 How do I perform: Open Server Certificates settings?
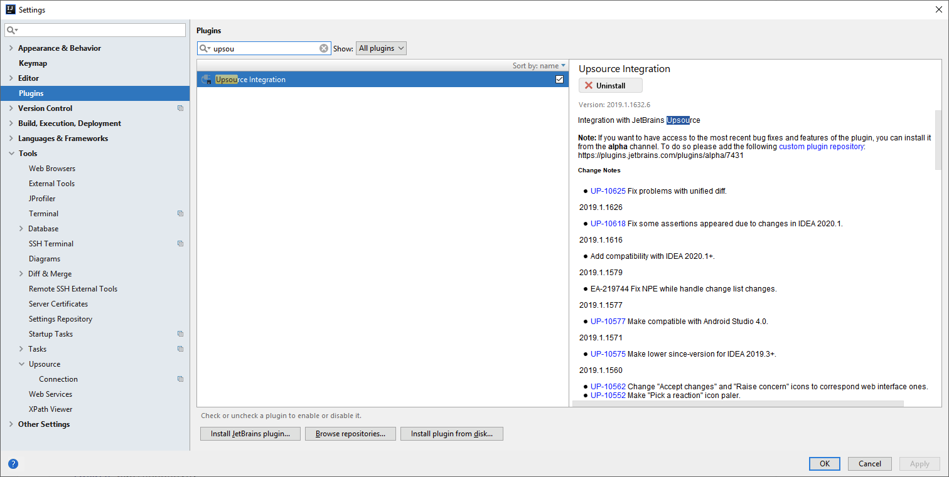[58, 304]
